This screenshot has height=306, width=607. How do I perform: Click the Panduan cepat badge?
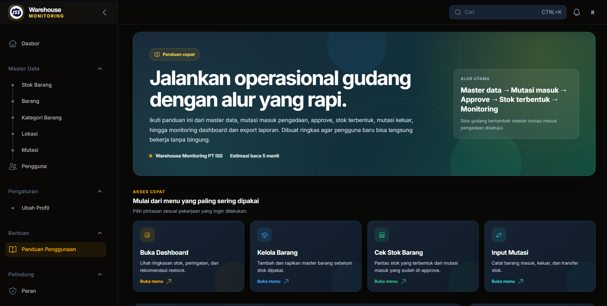coord(174,54)
